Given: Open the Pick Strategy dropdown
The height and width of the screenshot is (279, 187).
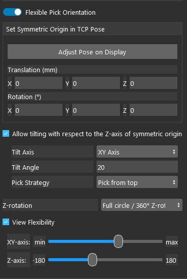Looking at the screenshot, I should [x=137, y=182].
